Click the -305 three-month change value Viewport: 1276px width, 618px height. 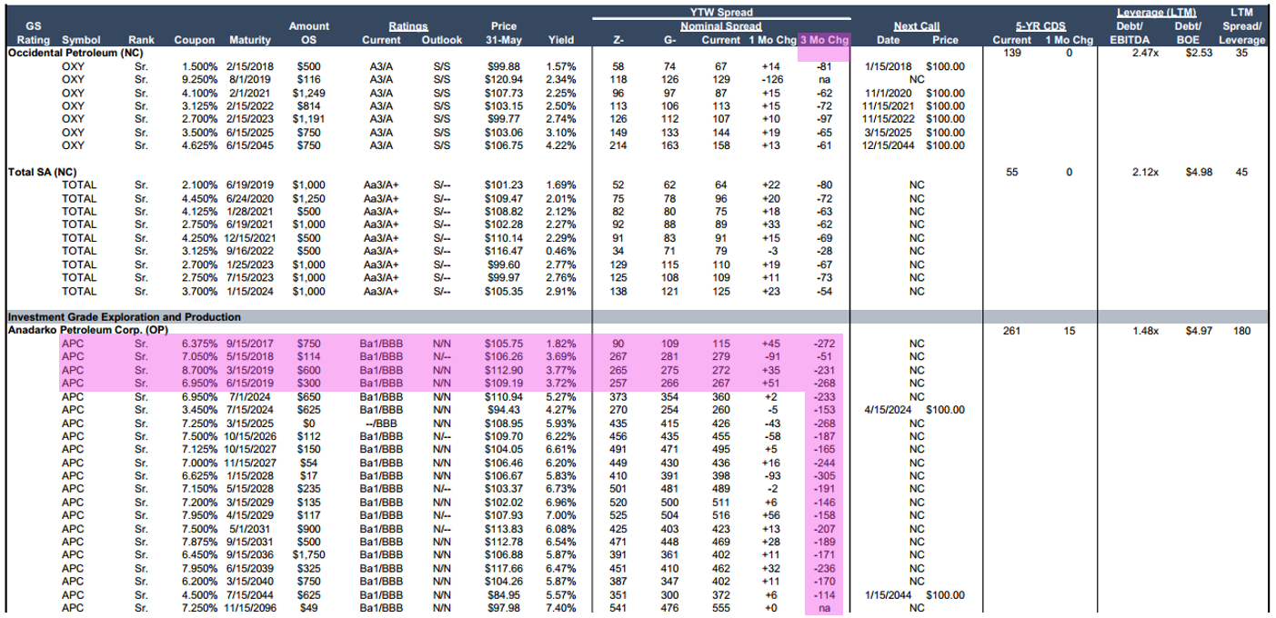[x=824, y=475]
